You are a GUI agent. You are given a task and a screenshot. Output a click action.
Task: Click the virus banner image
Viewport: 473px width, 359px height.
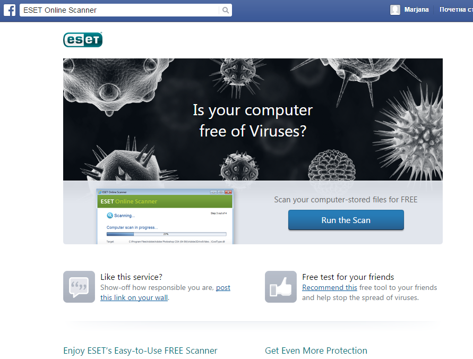(253, 119)
